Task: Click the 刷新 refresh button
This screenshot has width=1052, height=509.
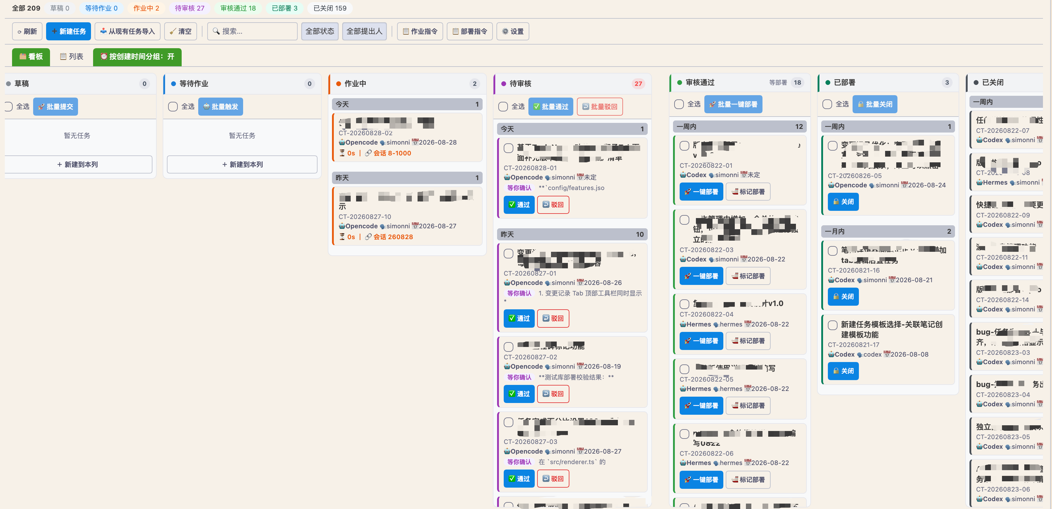Action: 27,31
